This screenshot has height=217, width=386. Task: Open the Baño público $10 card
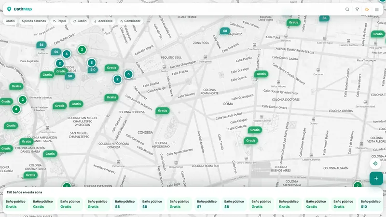(371, 204)
